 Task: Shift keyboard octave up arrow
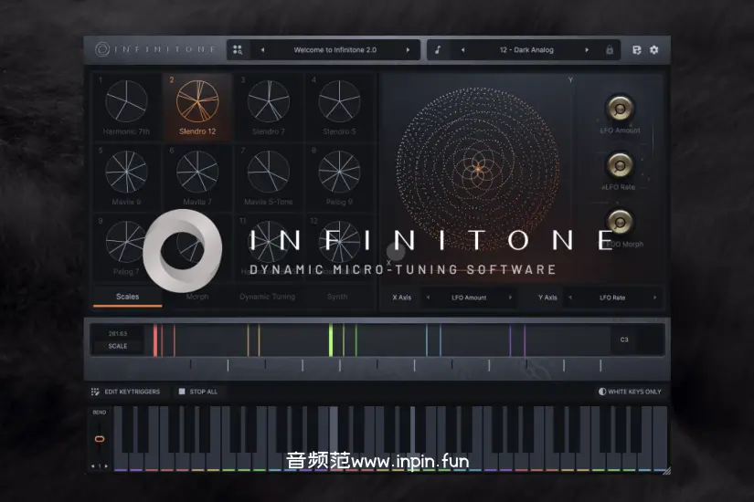pos(106,466)
